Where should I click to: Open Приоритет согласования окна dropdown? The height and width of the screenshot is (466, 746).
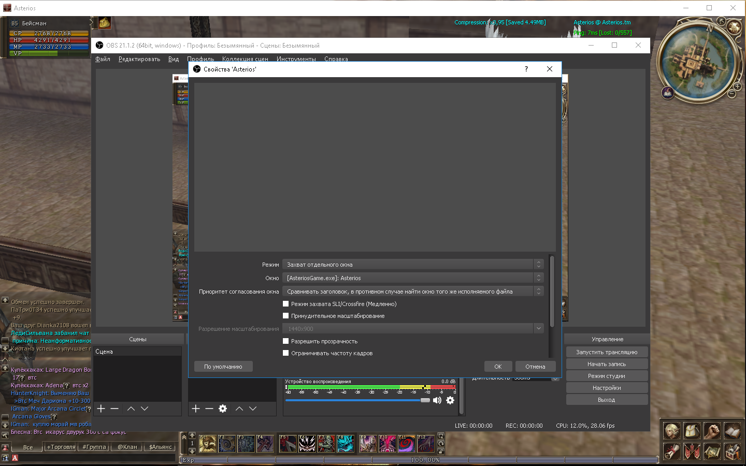click(x=413, y=292)
